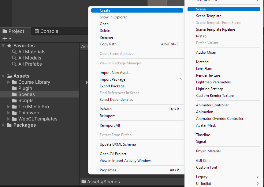
Task: Select Rename in the context menu
Action: [x=137, y=37]
